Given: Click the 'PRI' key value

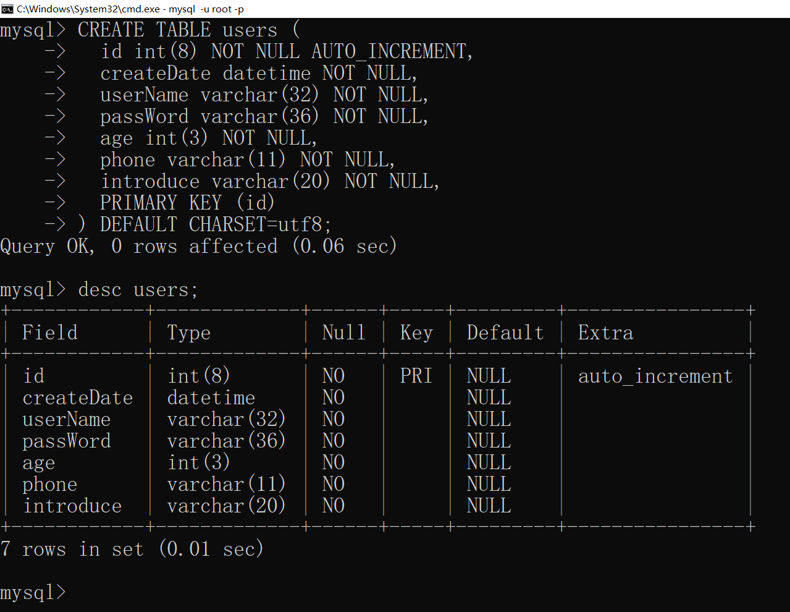Looking at the screenshot, I should pos(416,376).
